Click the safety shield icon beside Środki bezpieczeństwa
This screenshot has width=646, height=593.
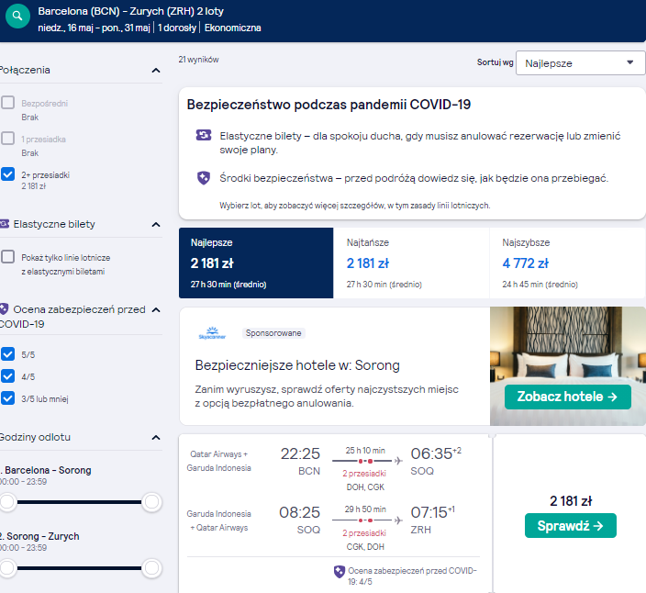pos(204,178)
